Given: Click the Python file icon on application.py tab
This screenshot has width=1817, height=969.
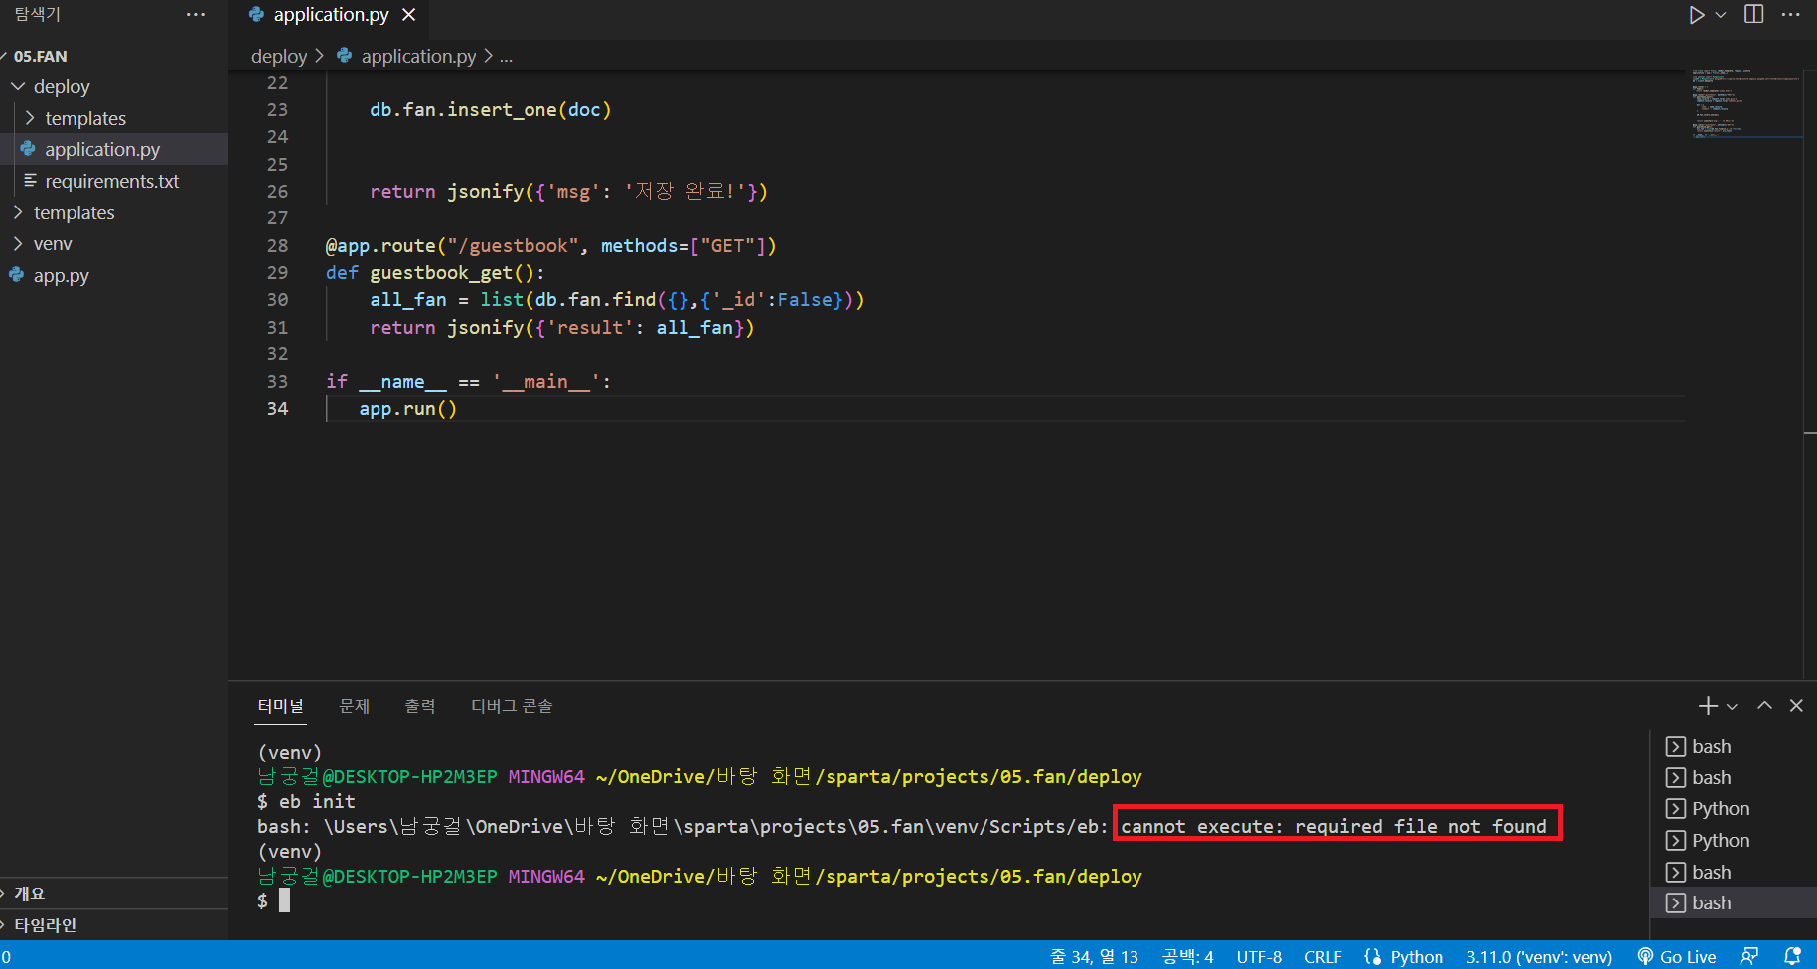Looking at the screenshot, I should 257,14.
